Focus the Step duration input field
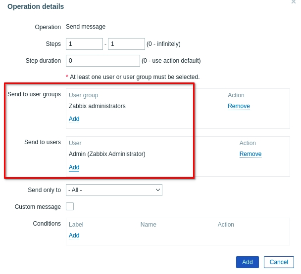 click(x=103, y=61)
